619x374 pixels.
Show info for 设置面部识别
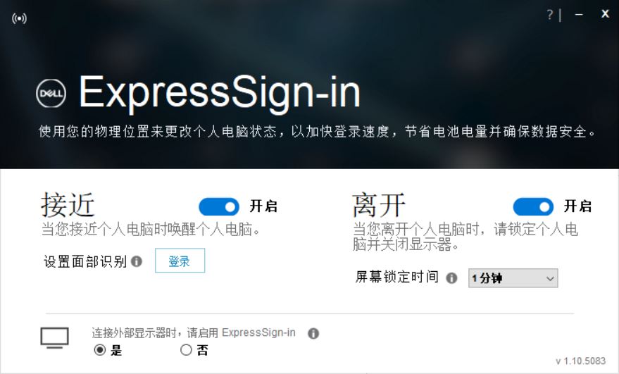pos(137,261)
